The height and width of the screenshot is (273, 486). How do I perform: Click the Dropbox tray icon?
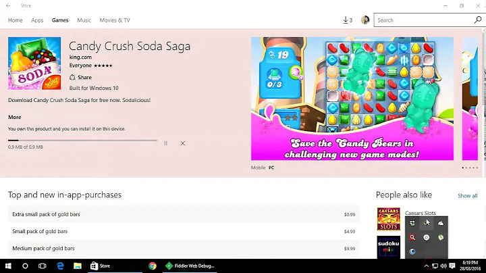pos(412,223)
